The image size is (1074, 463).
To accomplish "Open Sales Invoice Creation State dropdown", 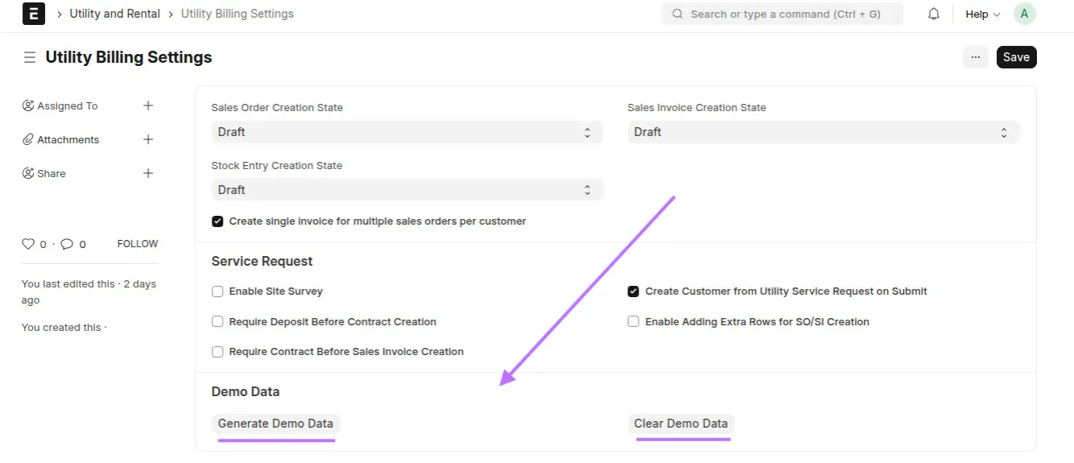I will click(824, 132).
